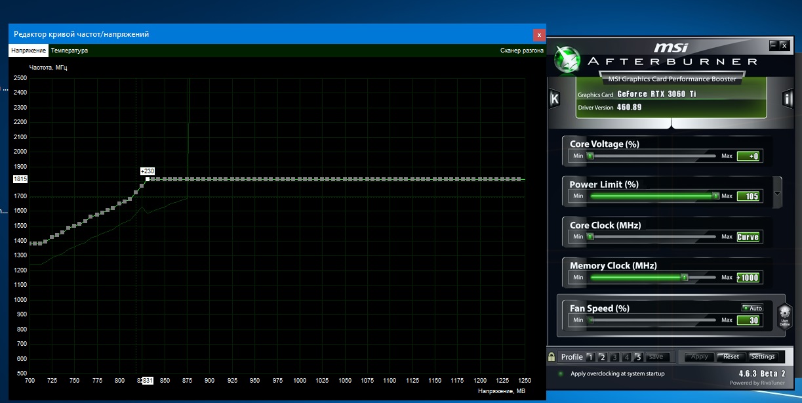This screenshot has height=403, width=802.
Task: Launch Сканер разгона
Action: [522, 51]
